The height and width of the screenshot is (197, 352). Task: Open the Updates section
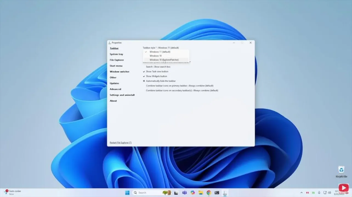[x=114, y=83]
